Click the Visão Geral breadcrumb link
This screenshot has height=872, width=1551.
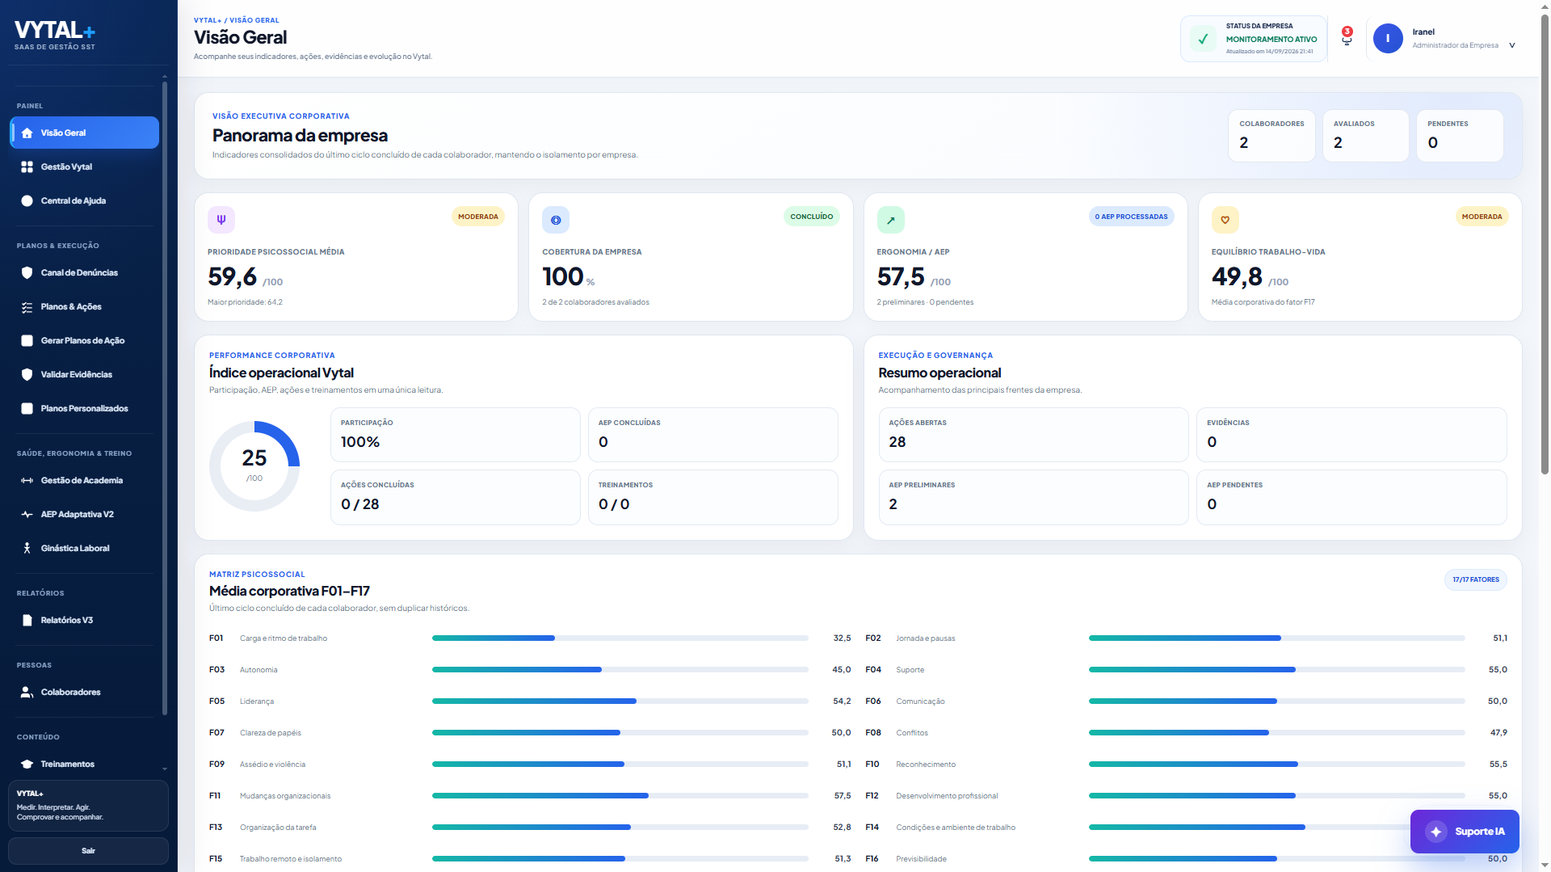[254, 20]
